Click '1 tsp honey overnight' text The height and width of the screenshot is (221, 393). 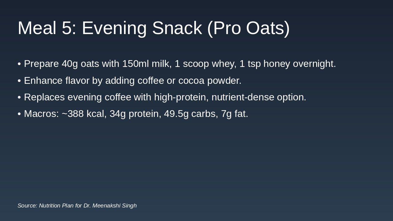(x=287, y=64)
